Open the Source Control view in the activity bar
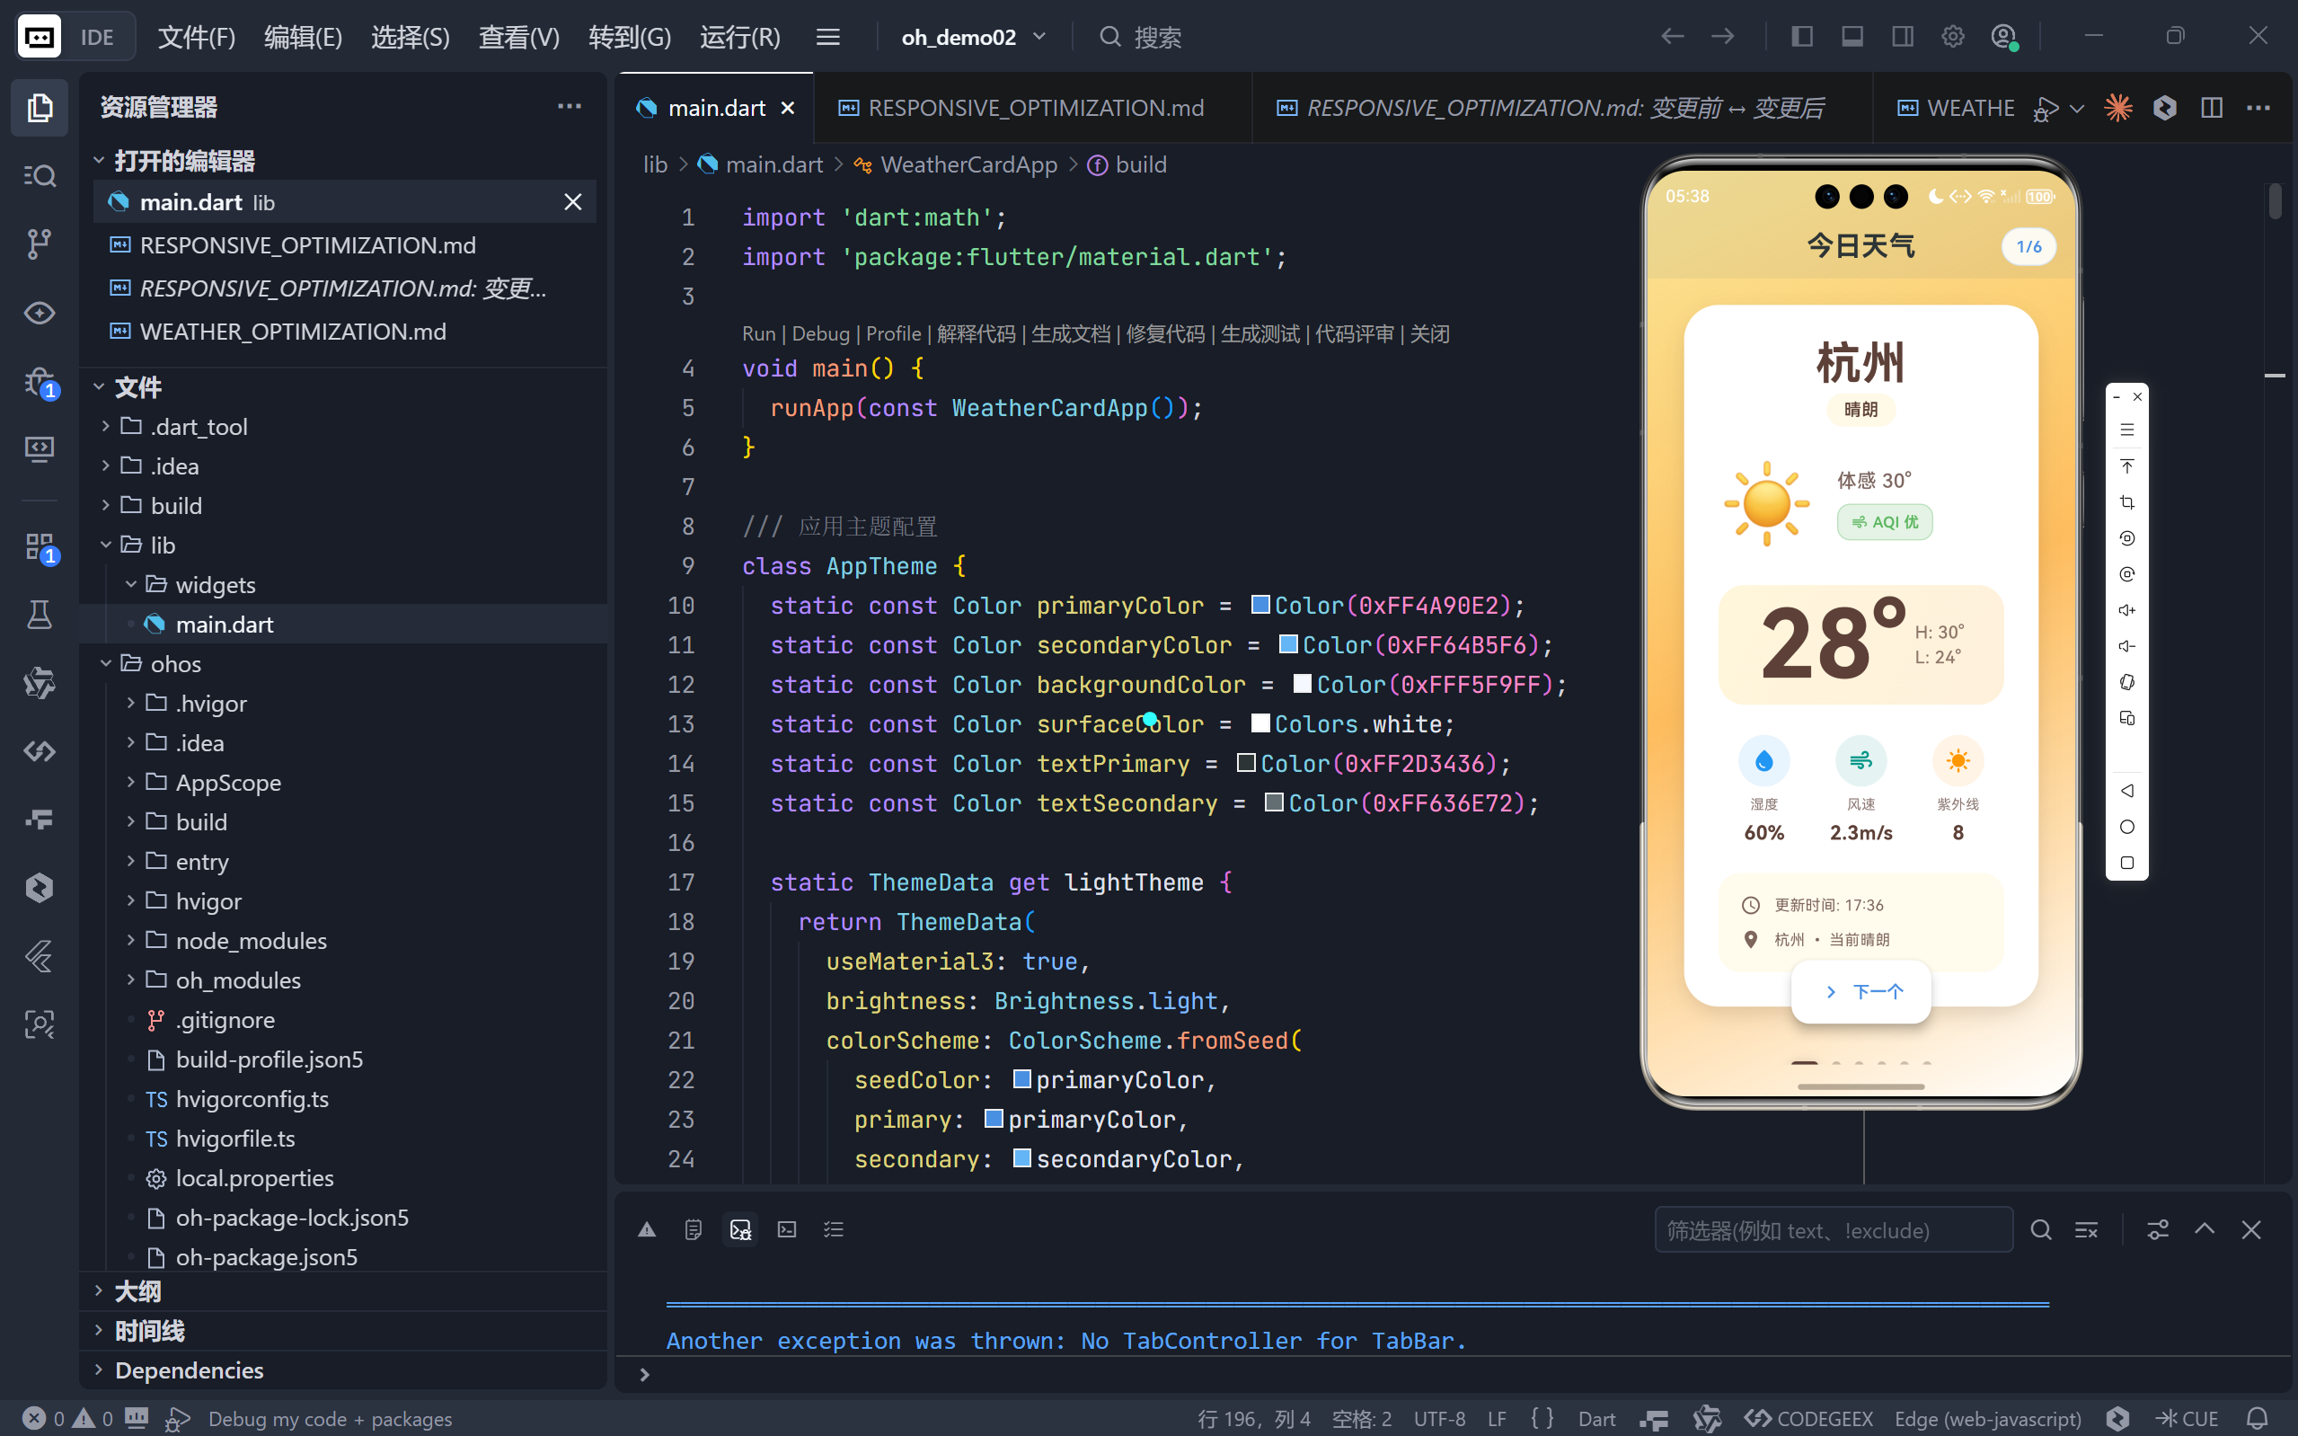Viewport: 2298px width, 1436px height. (39, 244)
